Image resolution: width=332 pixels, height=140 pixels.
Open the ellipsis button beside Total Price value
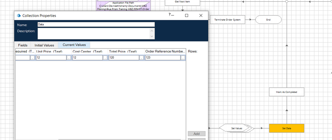[142, 58]
